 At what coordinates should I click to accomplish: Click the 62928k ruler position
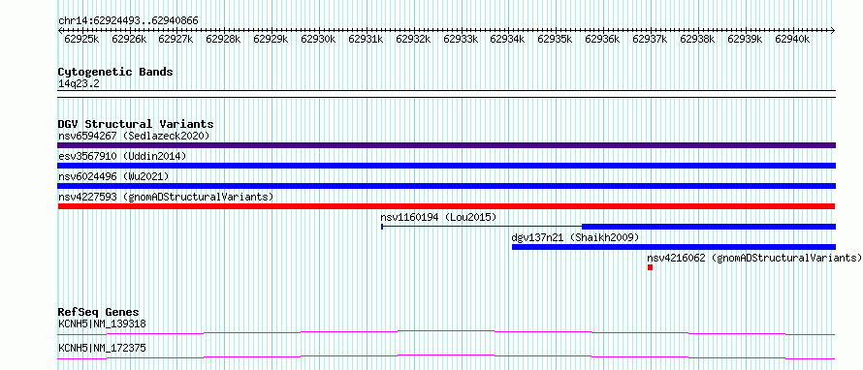[x=223, y=39]
